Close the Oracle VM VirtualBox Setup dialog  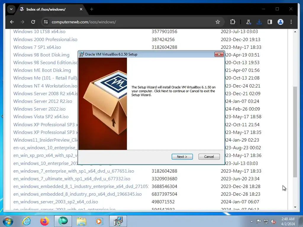click(219, 54)
